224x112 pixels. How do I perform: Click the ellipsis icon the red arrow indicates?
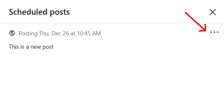[214, 32]
